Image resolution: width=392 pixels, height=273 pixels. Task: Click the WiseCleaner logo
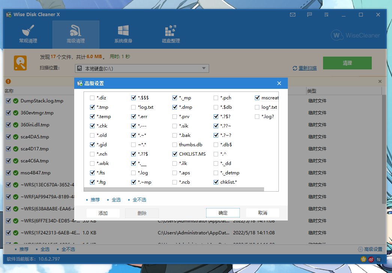pyautogui.click(x=355, y=35)
